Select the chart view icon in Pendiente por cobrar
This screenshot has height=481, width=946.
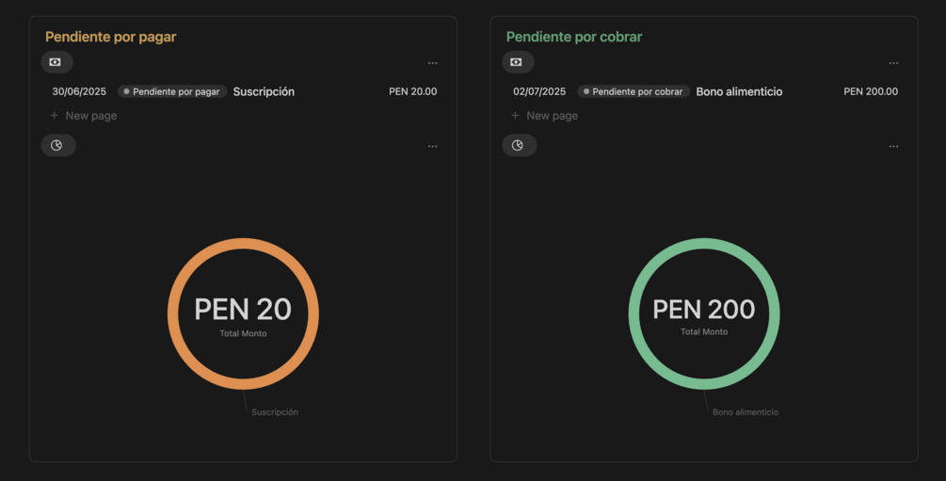pos(519,145)
